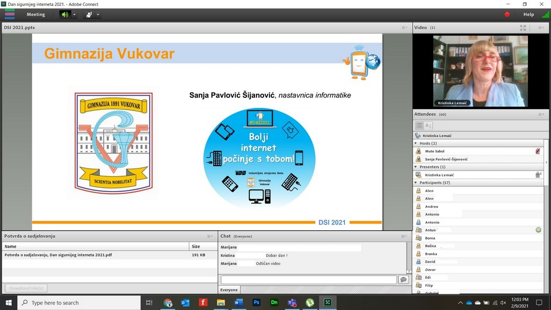This screenshot has height=310, width=551.
Task: Open the Meeting menu
Action: (36, 15)
